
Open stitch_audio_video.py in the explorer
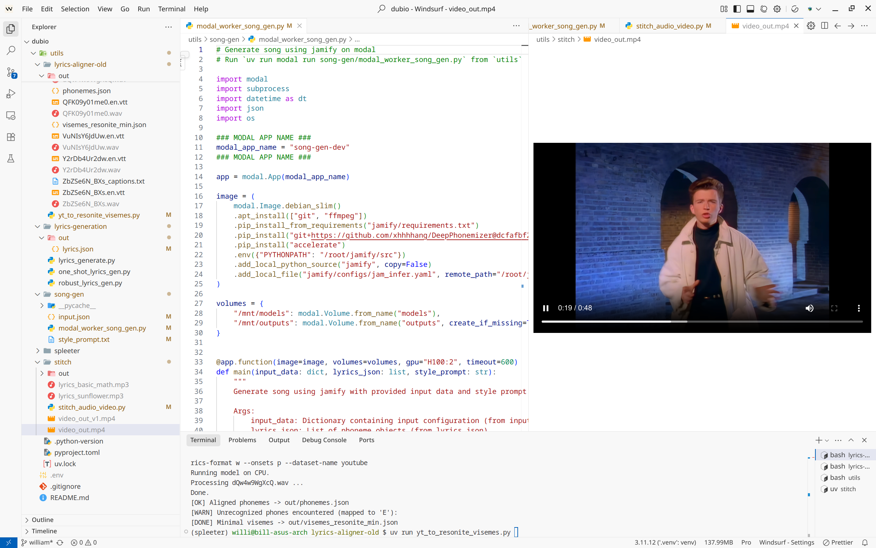92,407
